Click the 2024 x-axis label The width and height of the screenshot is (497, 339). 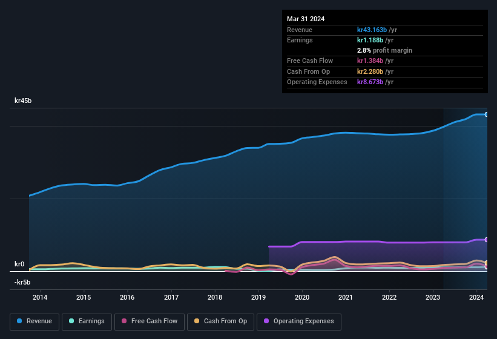(x=476, y=297)
